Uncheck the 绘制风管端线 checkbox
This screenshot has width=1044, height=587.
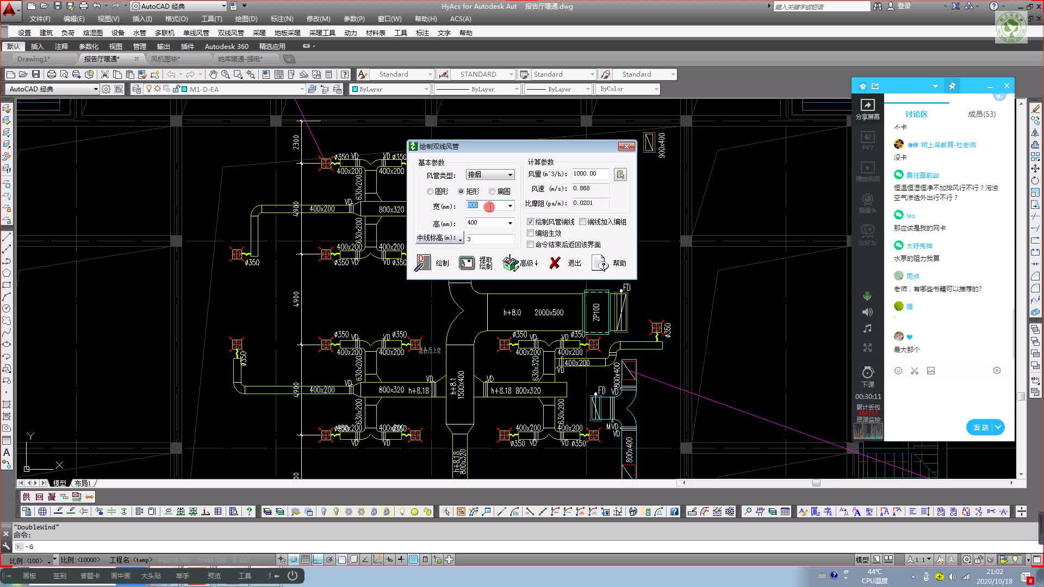(530, 222)
